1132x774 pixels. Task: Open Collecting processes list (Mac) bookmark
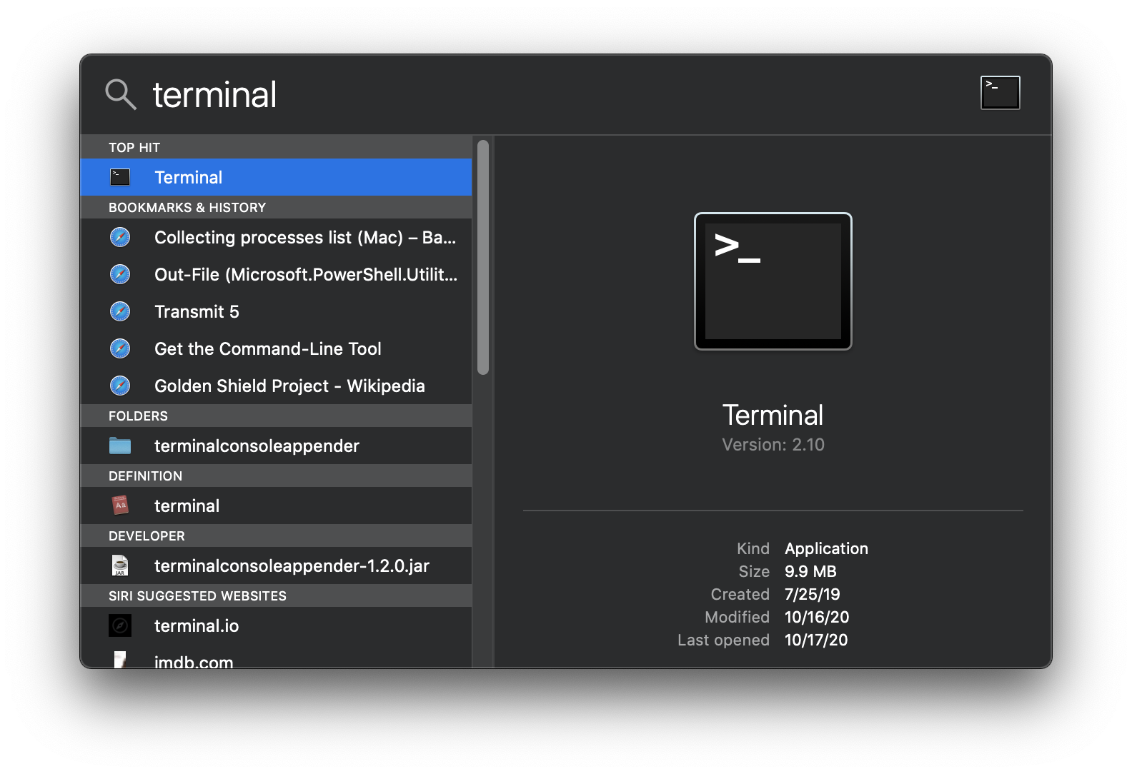[276, 237]
